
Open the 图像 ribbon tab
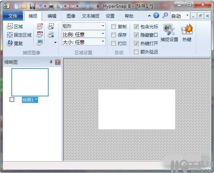[x=71, y=16]
